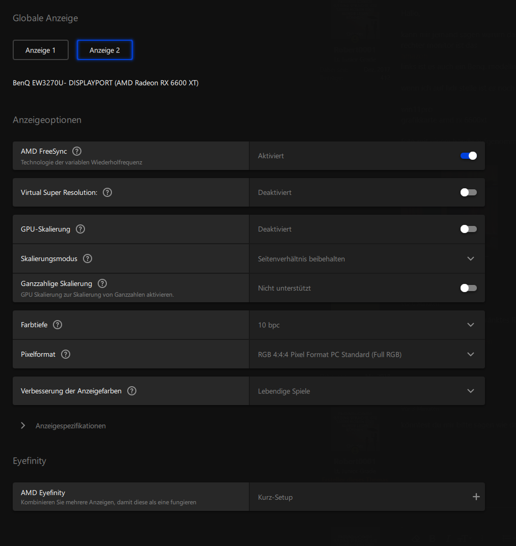The height and width of the screenshot is (546, 516).
Task: Open GPU-Skalierung help question mark
Action: tap(80, 229)
